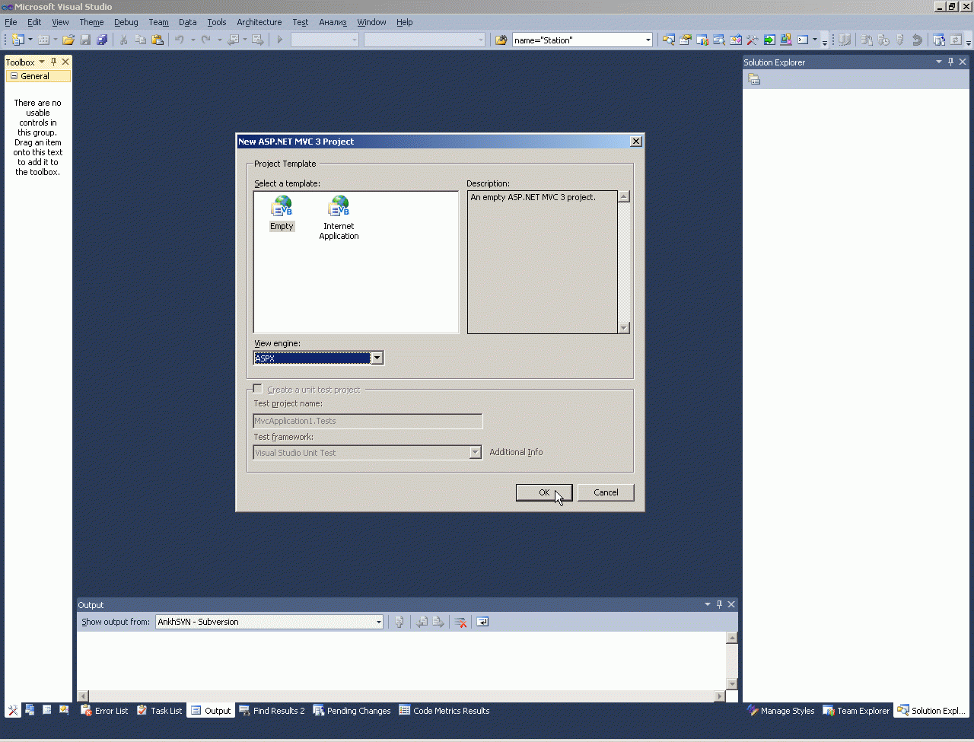Screen dimensions: 974x742
Task: Click the Start Page toolbar icon (green arrow)
Action: click(769, 40)
